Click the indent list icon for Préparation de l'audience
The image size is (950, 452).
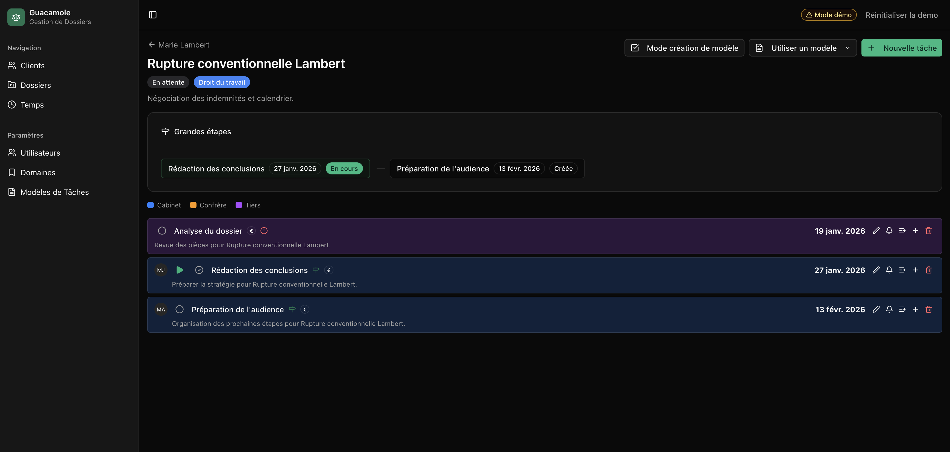click(902, 310)
